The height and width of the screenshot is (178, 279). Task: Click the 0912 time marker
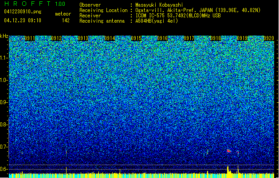click(56, 38)
